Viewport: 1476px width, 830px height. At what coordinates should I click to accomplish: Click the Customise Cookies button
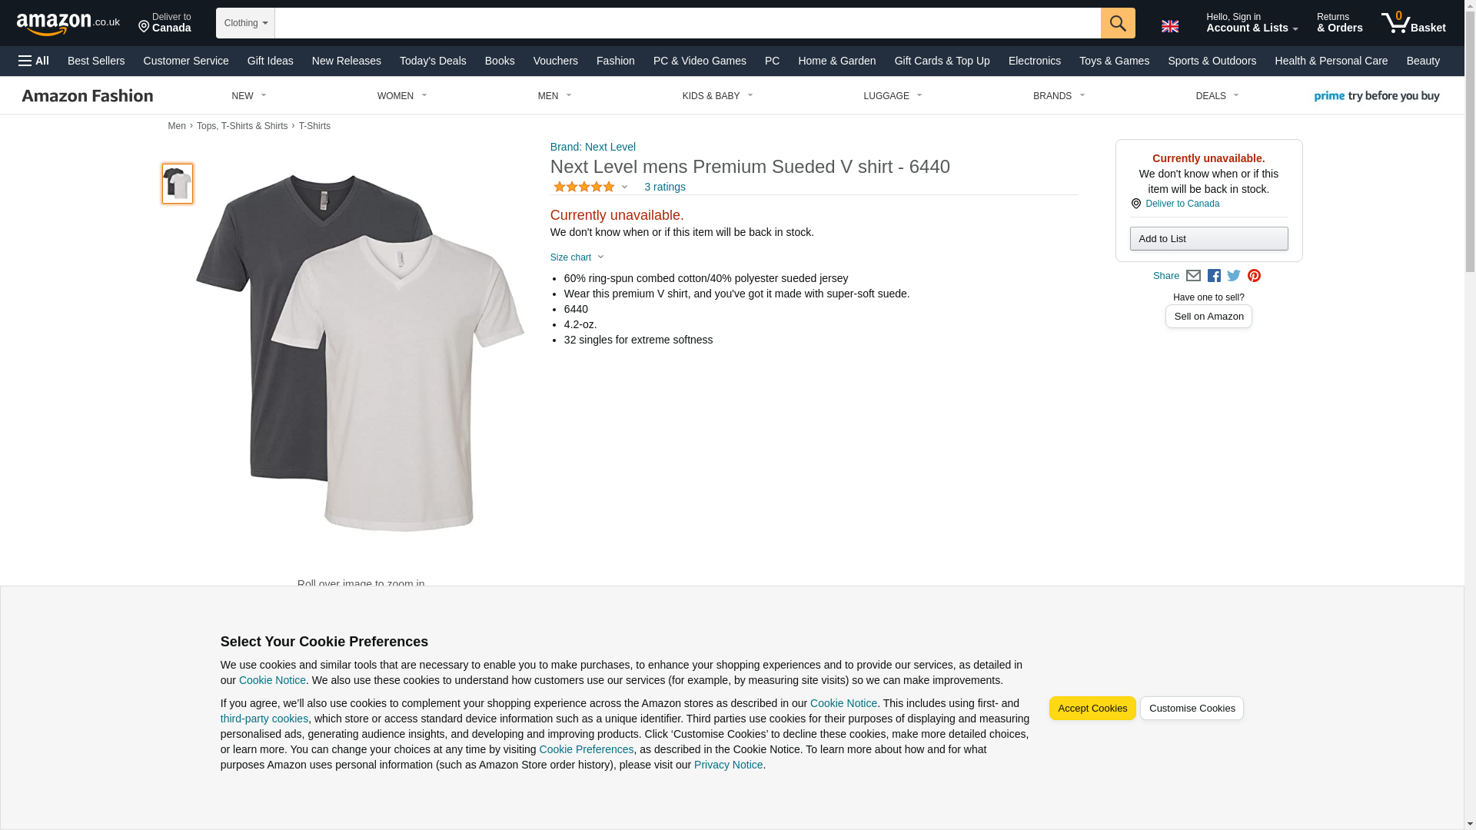(x=1192, y=709)
